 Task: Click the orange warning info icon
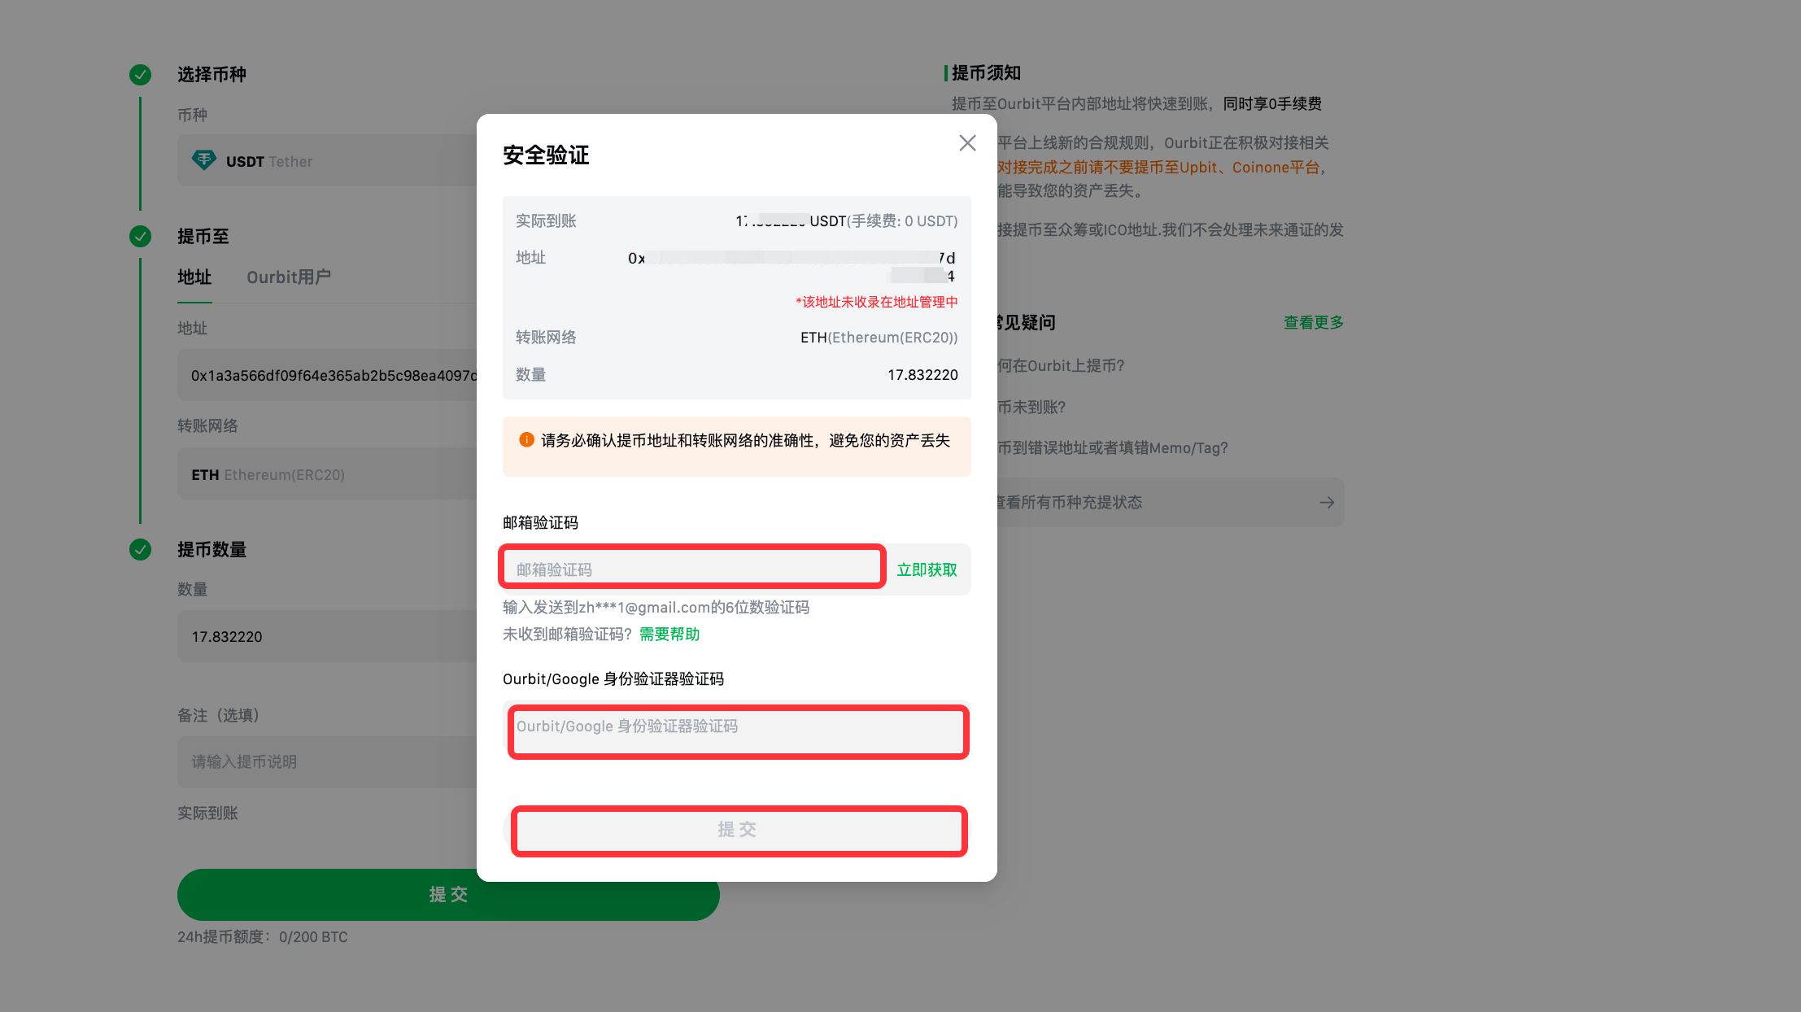click(x=526, y=440)
